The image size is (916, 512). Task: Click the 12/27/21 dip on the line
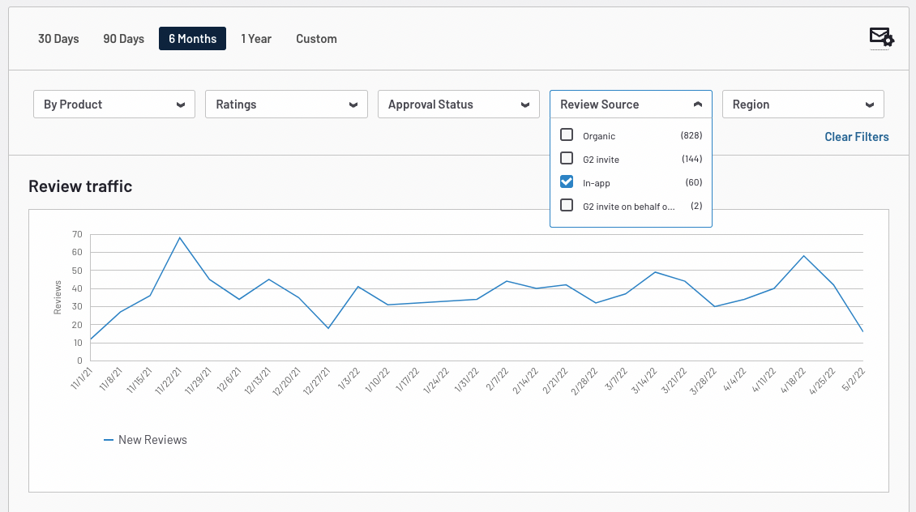pos(327,328)
